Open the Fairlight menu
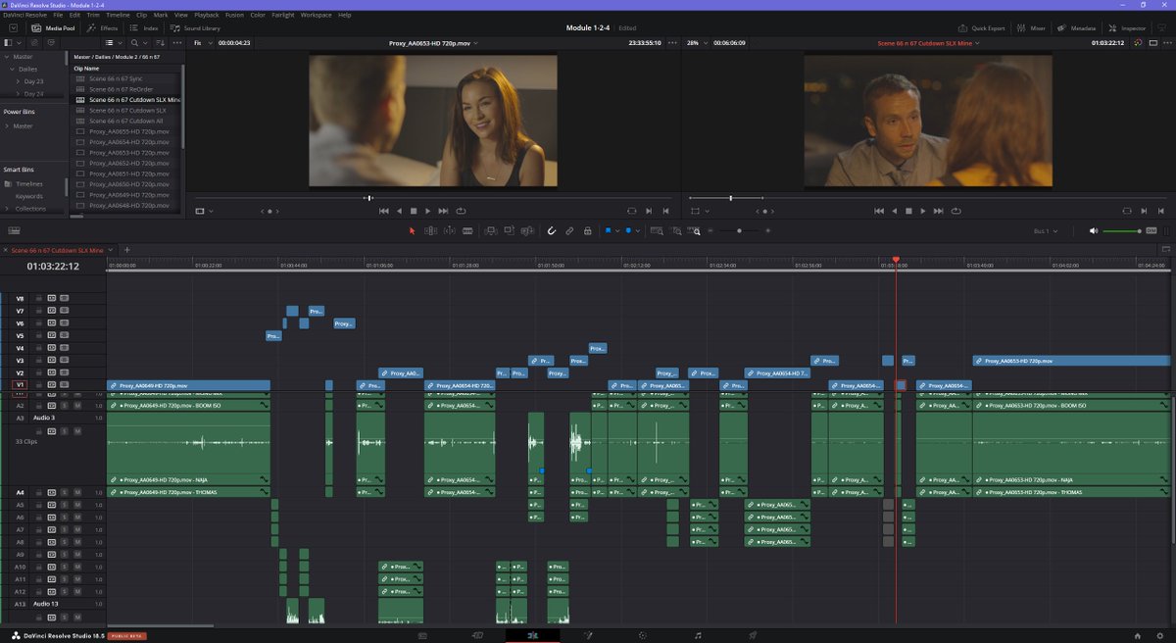The image size is (1176, 643). pyautogui.click(x=285, y=15)
